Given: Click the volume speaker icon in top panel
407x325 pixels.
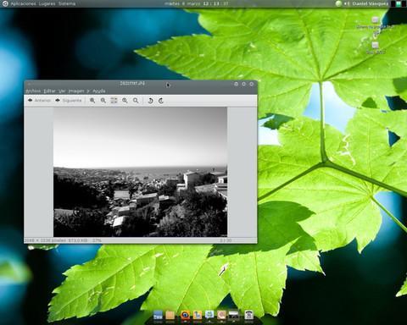Looking at the screenshot, I should (347, 3).
